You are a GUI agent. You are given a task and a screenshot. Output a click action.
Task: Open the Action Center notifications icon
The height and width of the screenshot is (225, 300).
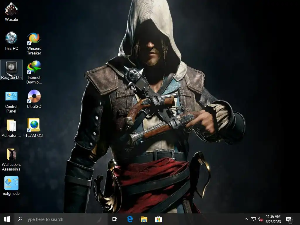[289, 219]
